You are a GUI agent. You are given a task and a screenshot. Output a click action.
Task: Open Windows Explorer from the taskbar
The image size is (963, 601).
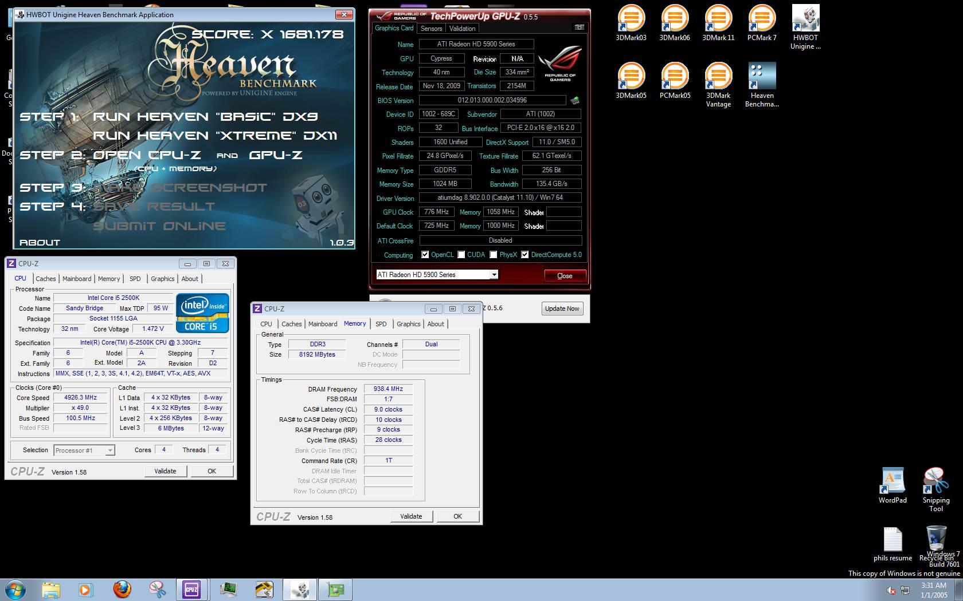tap(51, 590)
